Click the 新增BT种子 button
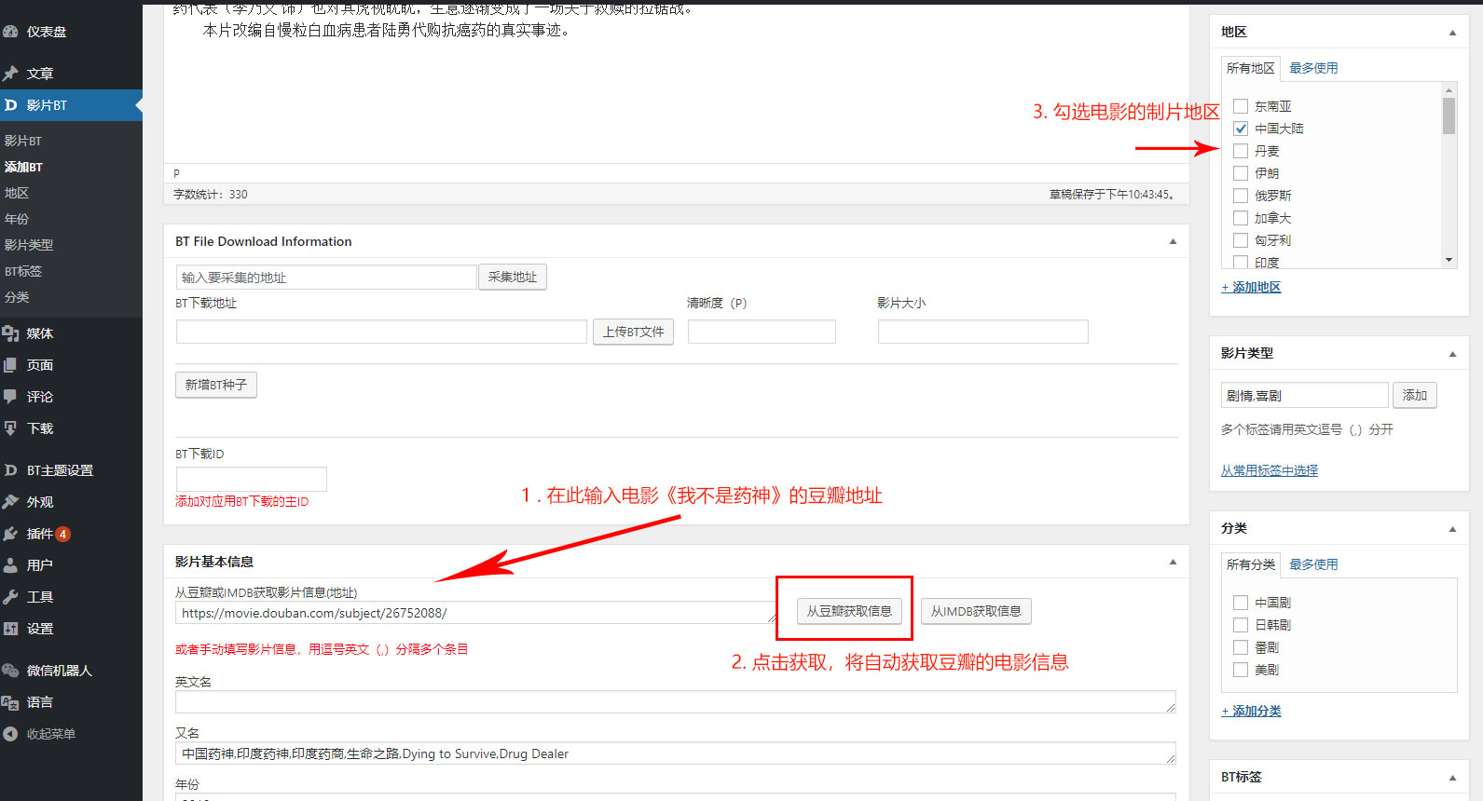Viewport: 1483px width, 801px height. [x=216, y=385]
